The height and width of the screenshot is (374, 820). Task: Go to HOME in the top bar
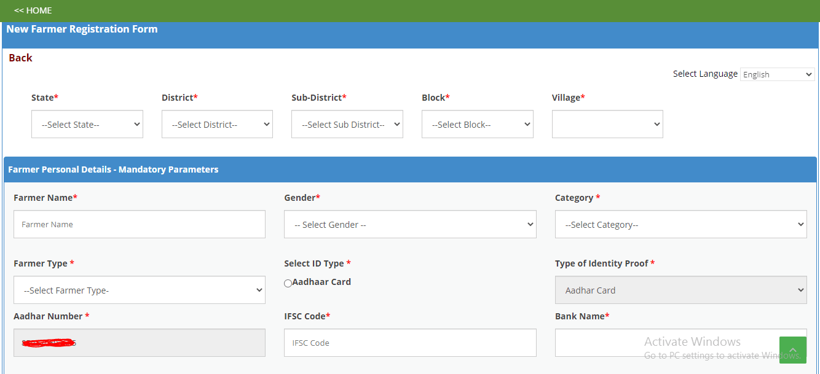coord(33,10)
